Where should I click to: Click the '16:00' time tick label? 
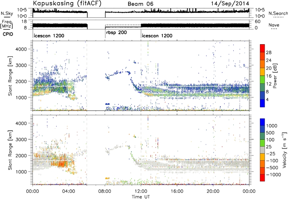[177, 191]
